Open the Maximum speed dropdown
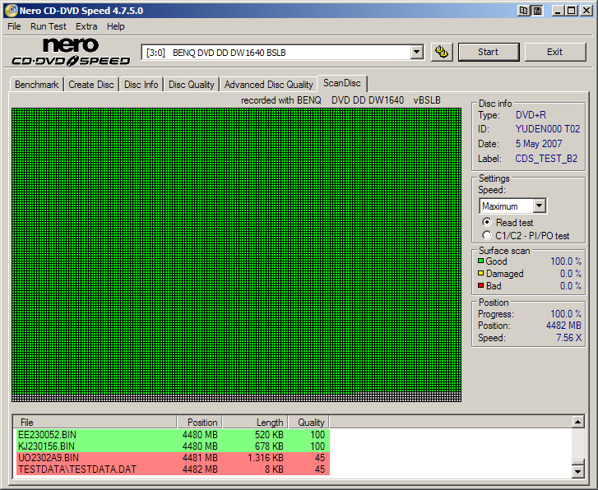The image size is (598, 490). coord(539,206)
